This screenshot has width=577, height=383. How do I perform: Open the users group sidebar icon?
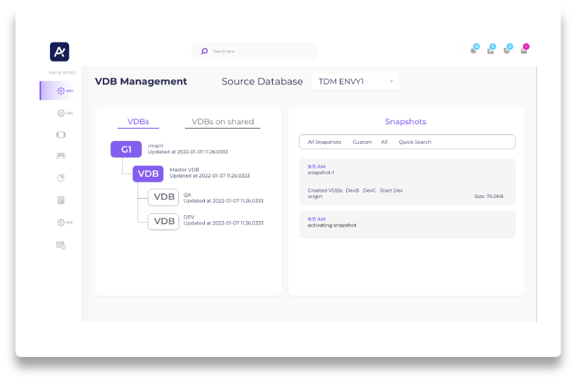tap(61, 156)
